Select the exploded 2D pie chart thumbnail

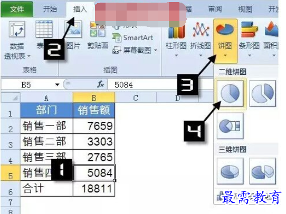[262, 93]
